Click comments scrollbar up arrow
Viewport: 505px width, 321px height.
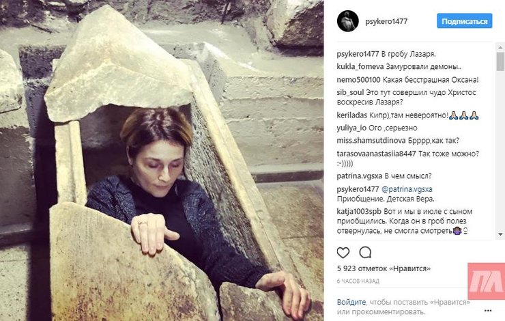pyautogui.click(x=500, y=47)
